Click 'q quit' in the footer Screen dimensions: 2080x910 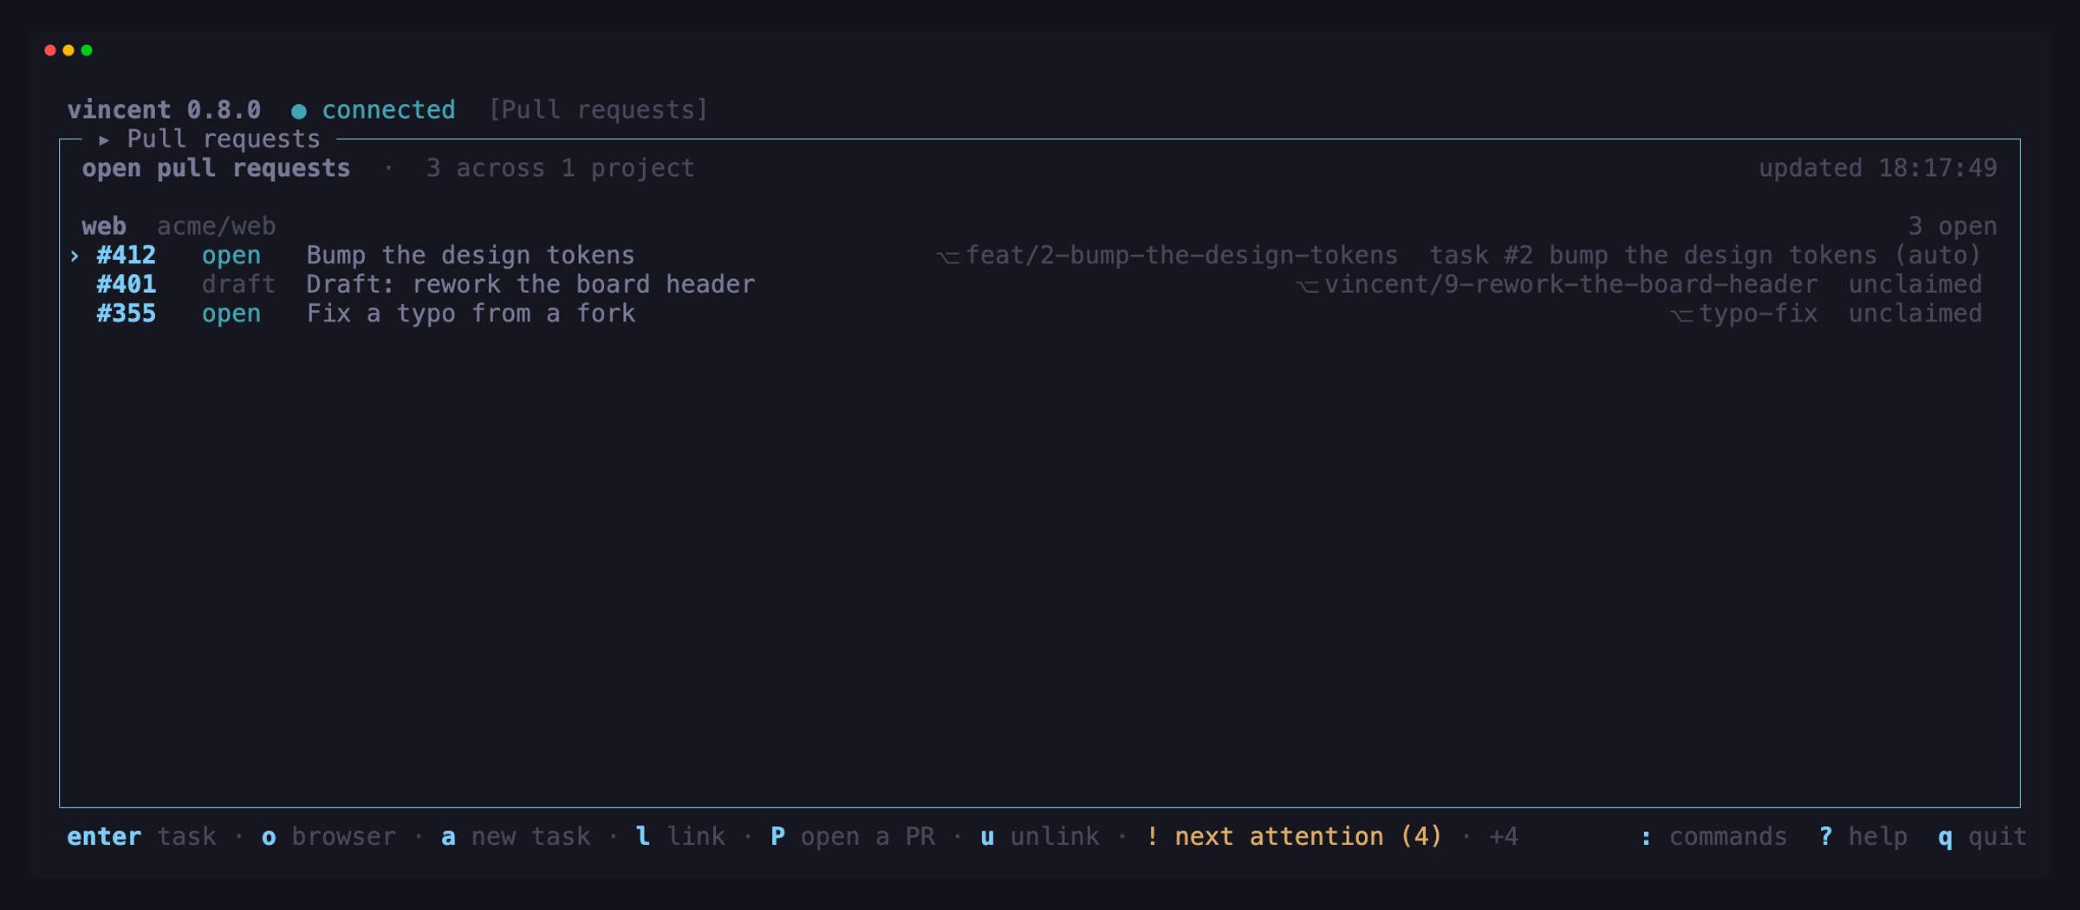point(1983,837)
